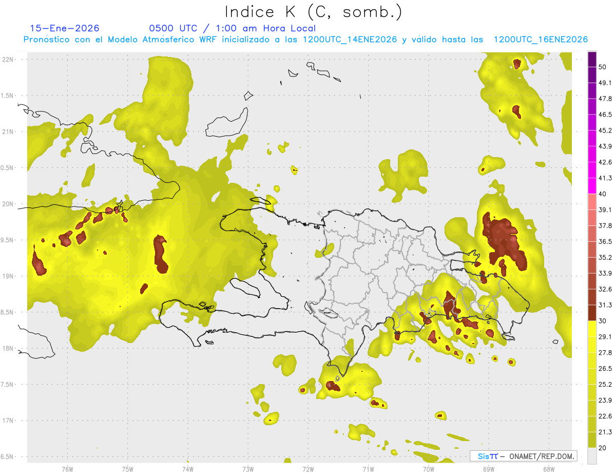Image resolution: width=616 pixels, height=476 pixels.
Task: Click the colorbar value label "32.6"
Action: tap(605, 290)
